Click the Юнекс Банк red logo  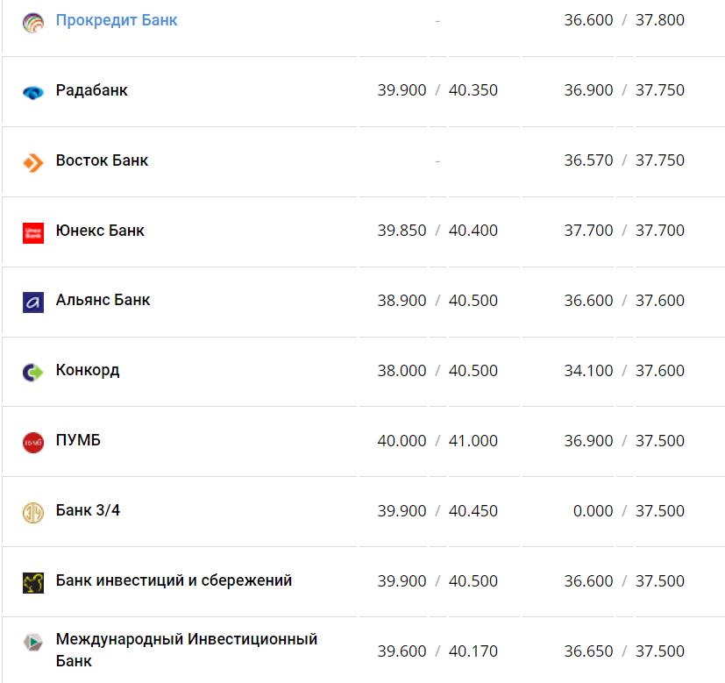pos(32,232)
